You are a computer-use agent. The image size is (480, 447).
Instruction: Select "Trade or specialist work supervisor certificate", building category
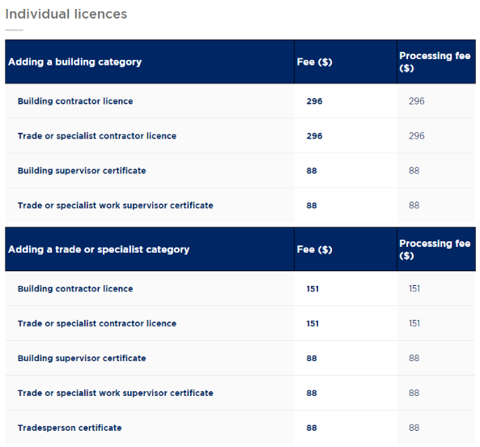coord(116,206)
